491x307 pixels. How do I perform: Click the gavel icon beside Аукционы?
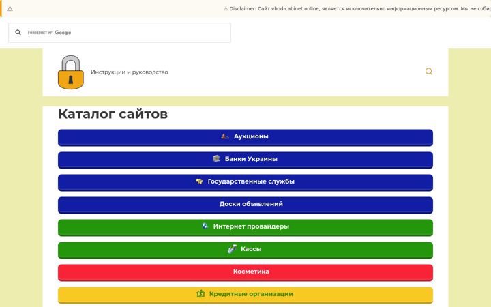click(225, 136)
